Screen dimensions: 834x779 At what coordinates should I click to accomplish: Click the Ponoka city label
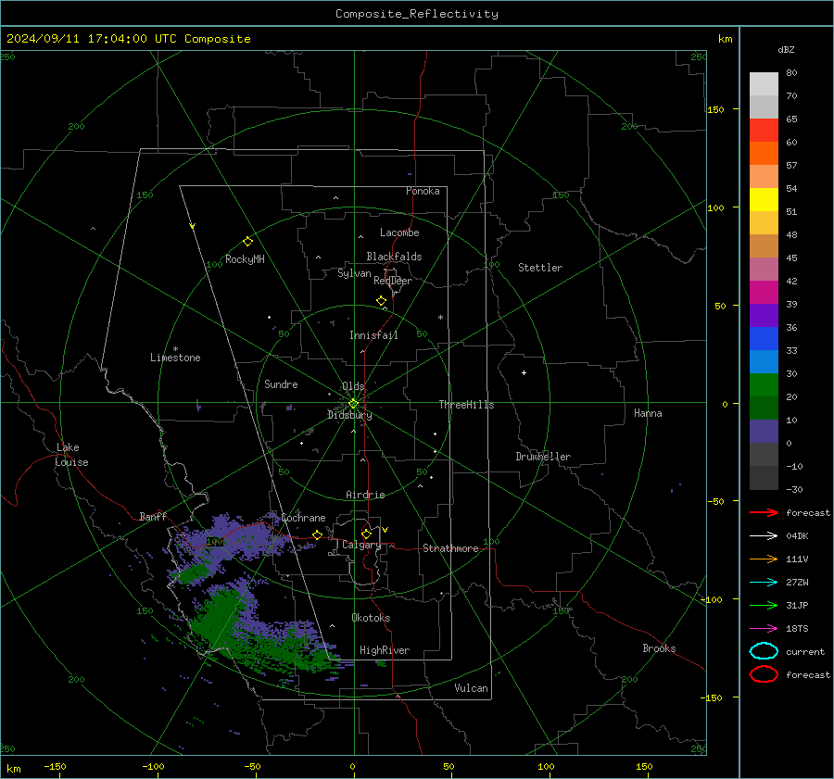(x=423, y=191)
